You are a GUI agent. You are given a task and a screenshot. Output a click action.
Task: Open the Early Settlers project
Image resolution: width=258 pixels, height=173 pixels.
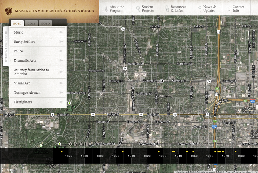(x=38, y=42)
